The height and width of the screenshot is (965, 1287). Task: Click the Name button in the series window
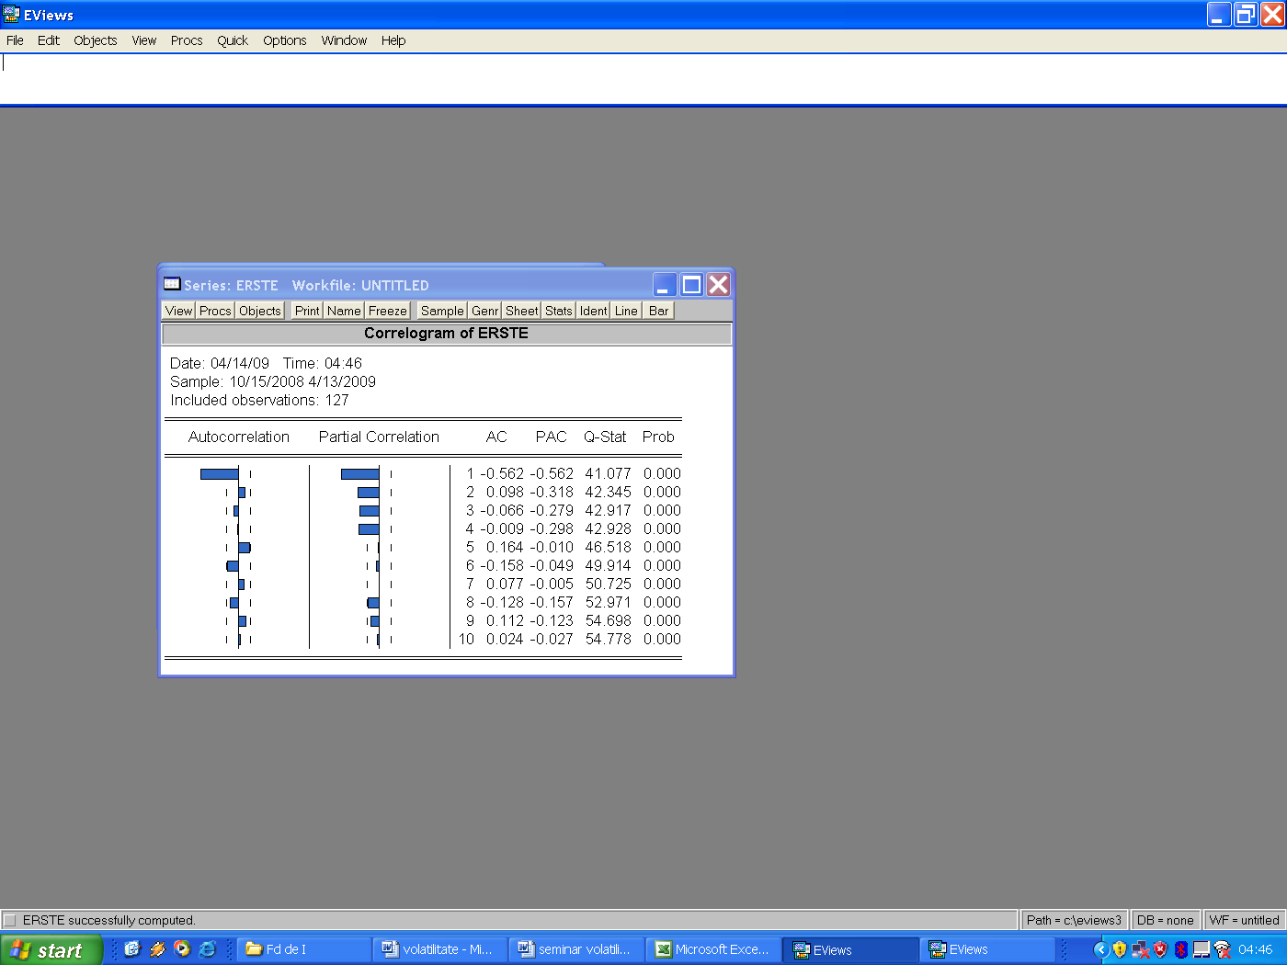(x=344, y=311)
